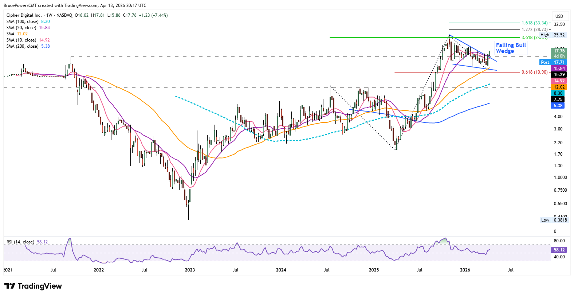Click the 2024 label on time axis
This screenshot has width=574, height=297.
point(281,270)
